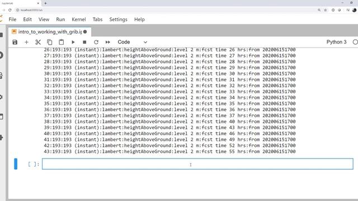Open the Tabs menu

[97, 20]
